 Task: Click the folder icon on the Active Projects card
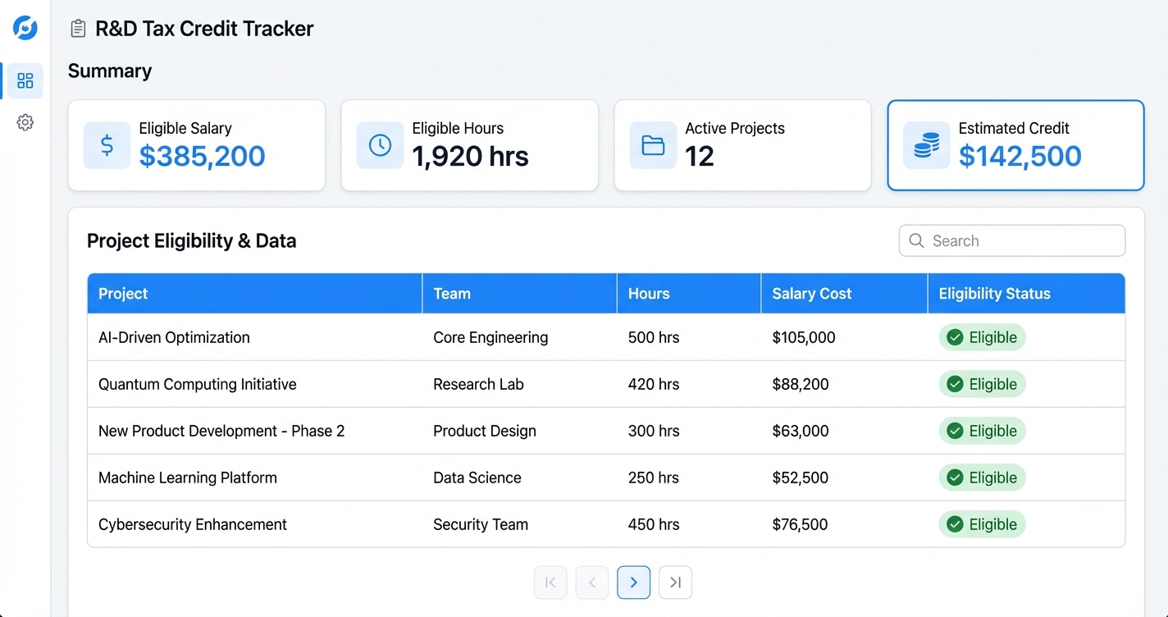coord(651,145)
